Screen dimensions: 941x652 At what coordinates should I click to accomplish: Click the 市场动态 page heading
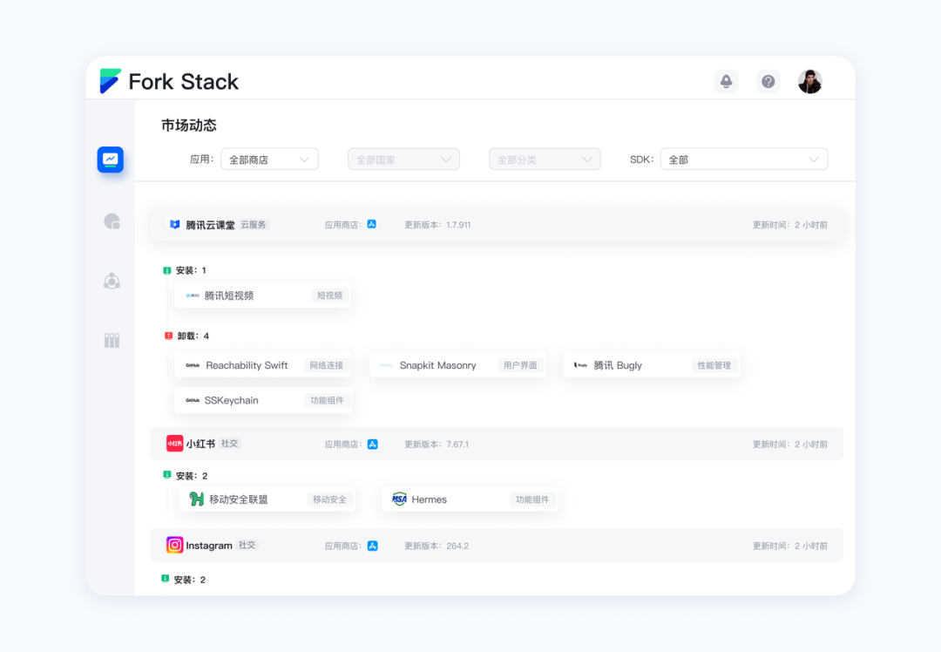(x=188, y=125)
